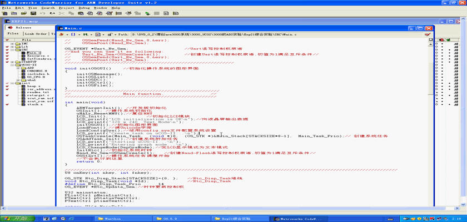Expand the Lib folder in project tree

coord(12,47)
